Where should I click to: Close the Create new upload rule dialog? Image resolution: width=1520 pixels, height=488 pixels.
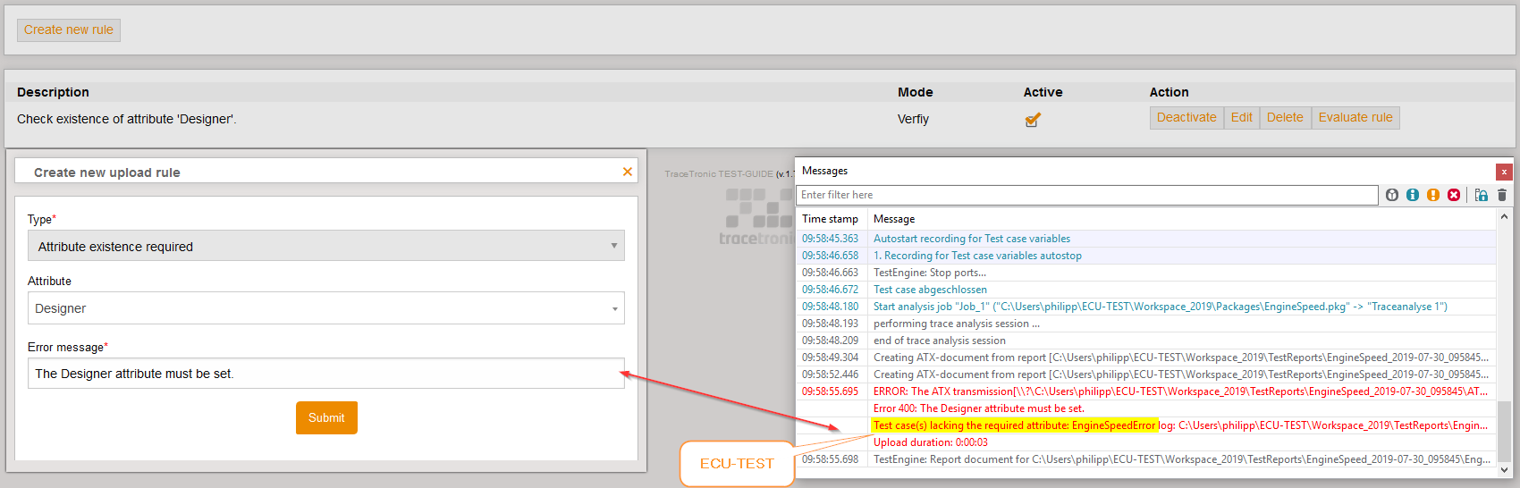point(628,172)
